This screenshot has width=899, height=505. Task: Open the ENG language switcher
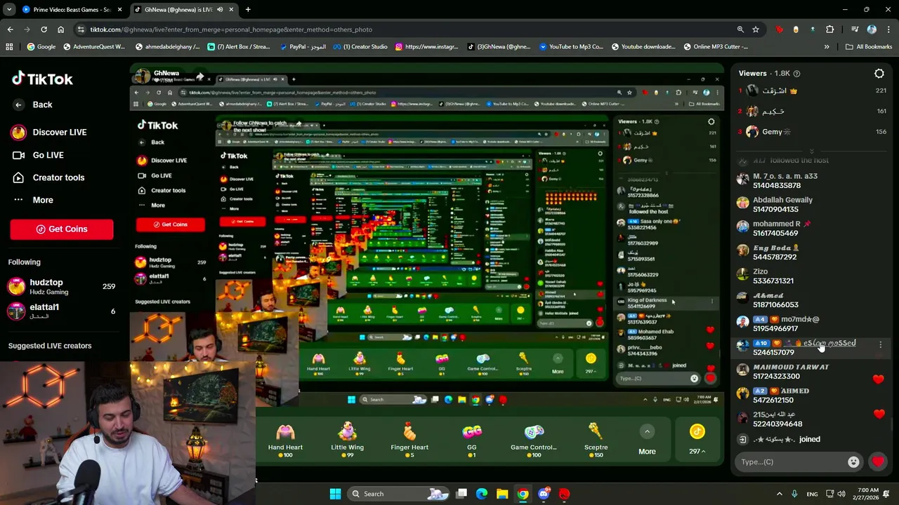point(812,494)
